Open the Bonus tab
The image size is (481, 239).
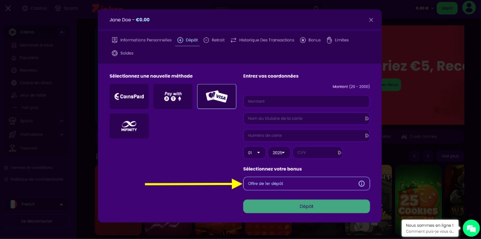310,40
